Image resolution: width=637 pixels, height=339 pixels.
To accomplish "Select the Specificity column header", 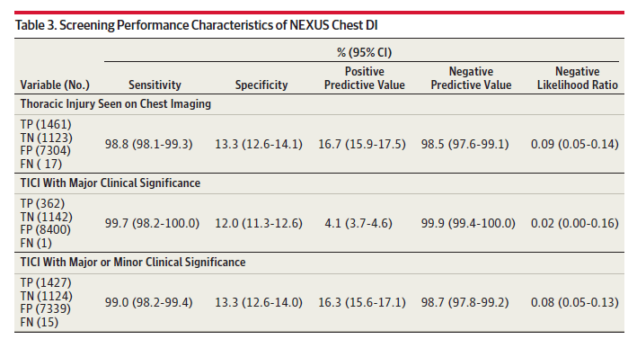I will tap(261, 85).
